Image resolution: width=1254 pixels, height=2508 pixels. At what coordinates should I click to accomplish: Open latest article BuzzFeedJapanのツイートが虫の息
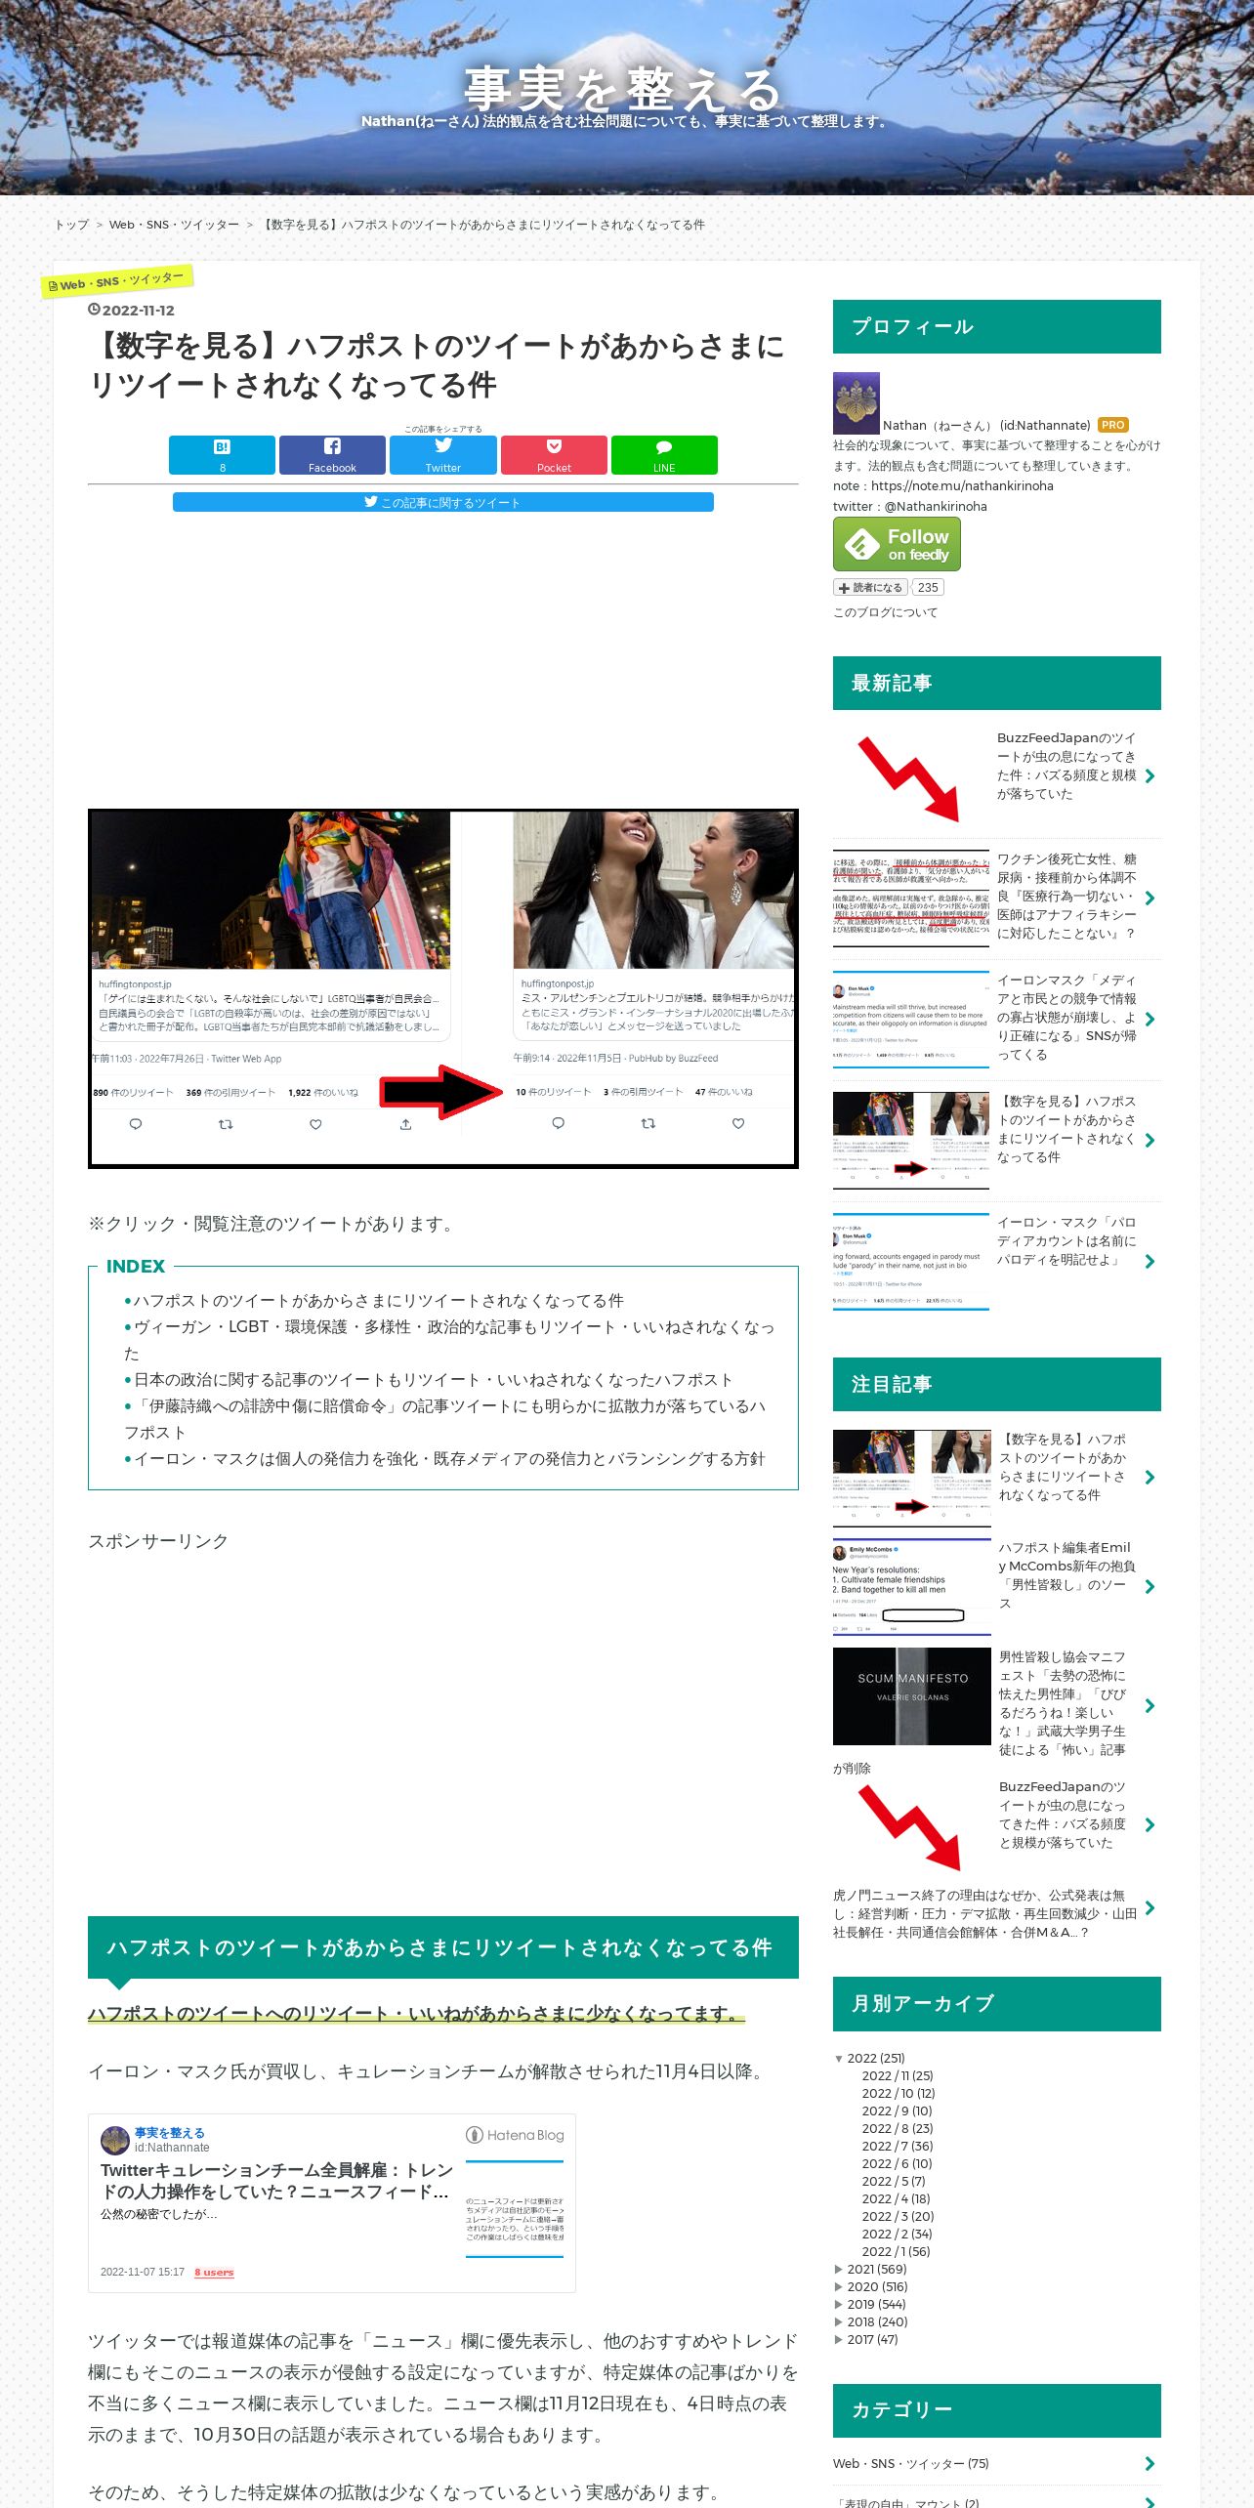click(x=1066, y=767)
